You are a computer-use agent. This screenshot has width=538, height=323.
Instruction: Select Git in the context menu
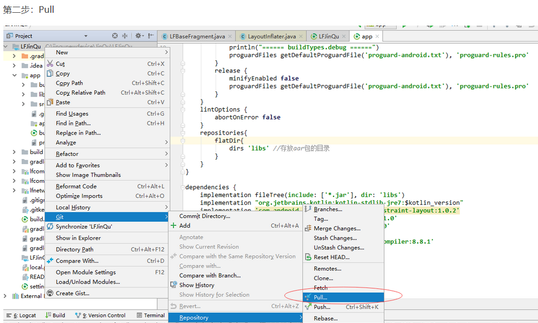(107, 217)
